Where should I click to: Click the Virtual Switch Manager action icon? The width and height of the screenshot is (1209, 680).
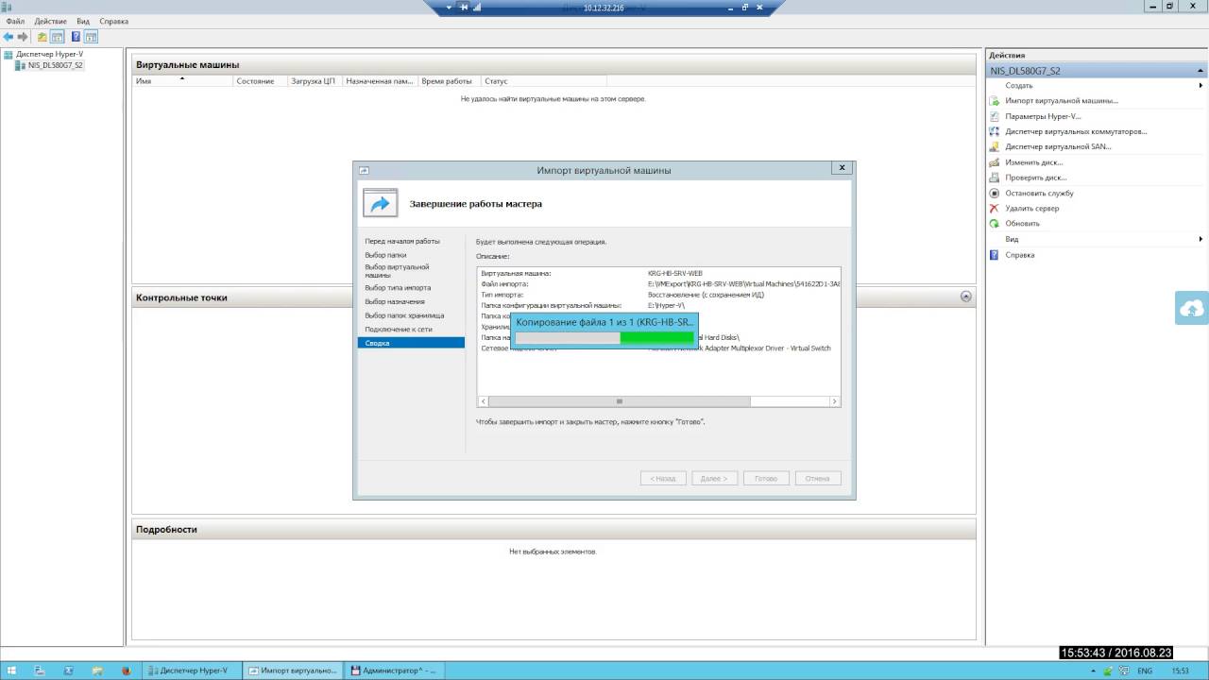pyautogui.click(x=995, y=131)
